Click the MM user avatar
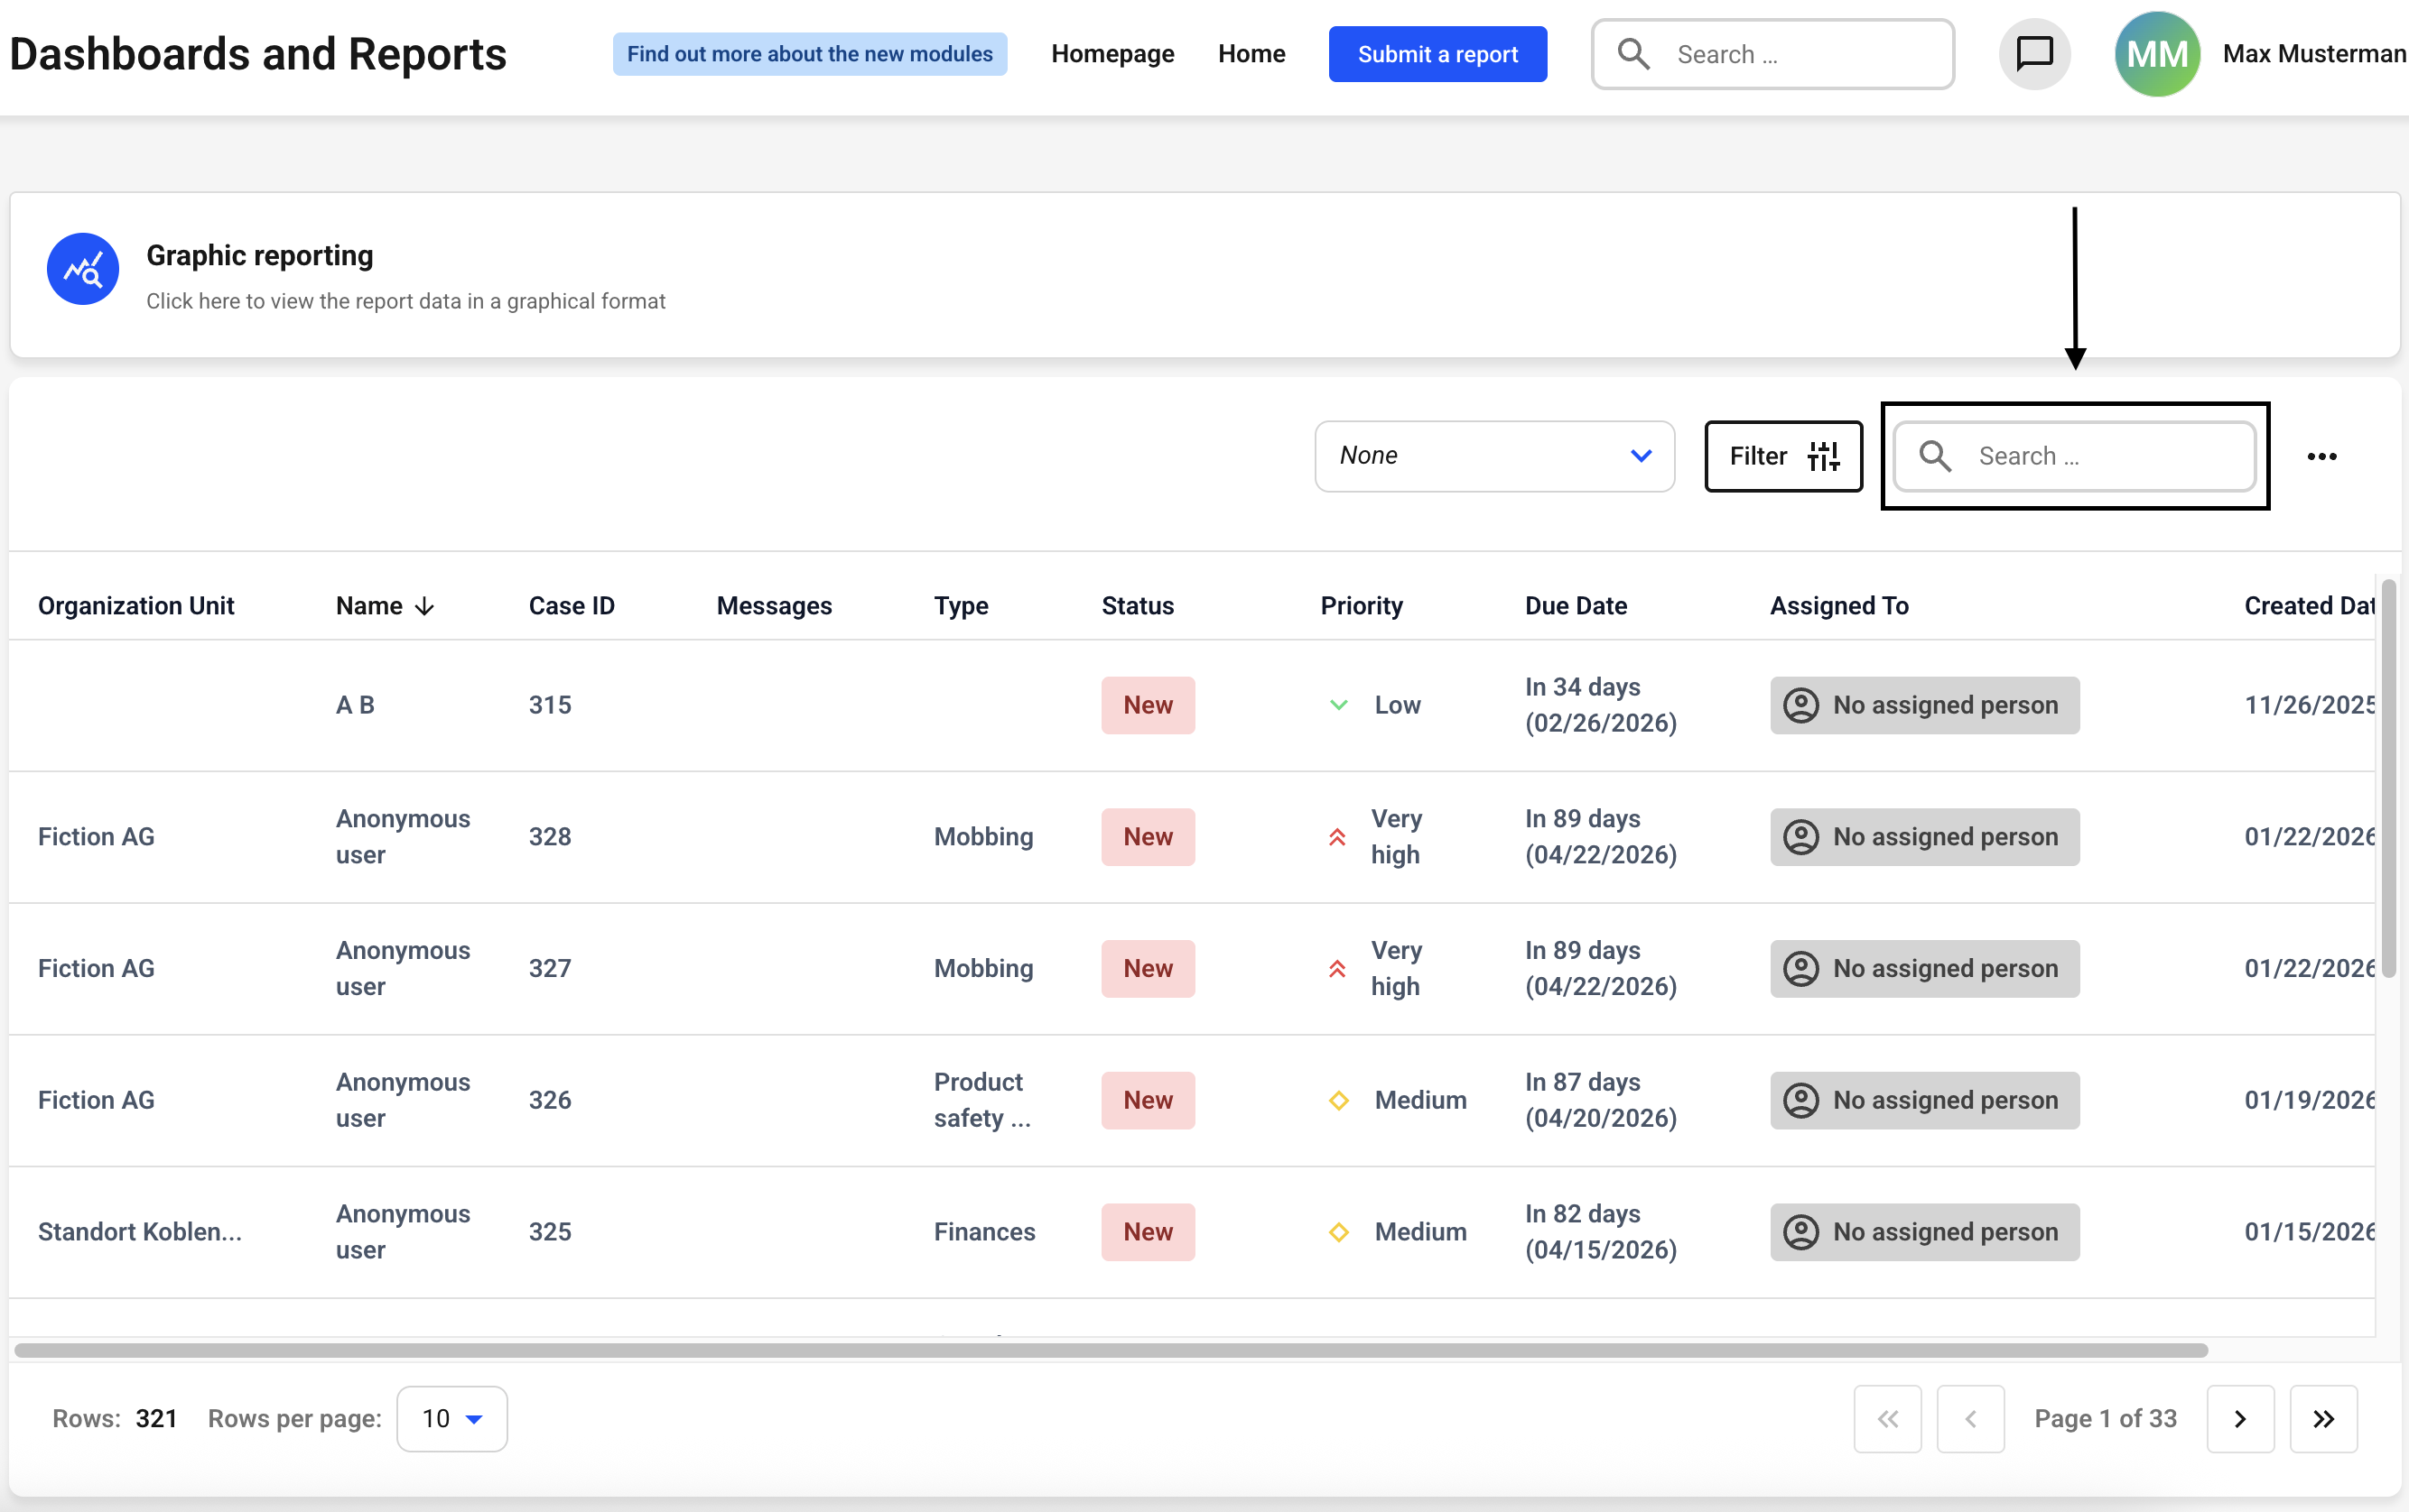The height and width of the screenshot is (1512, 2409). (x=2156, y=54)
